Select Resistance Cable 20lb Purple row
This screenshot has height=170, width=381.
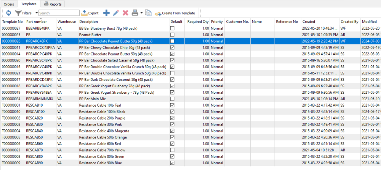(190, 118)
